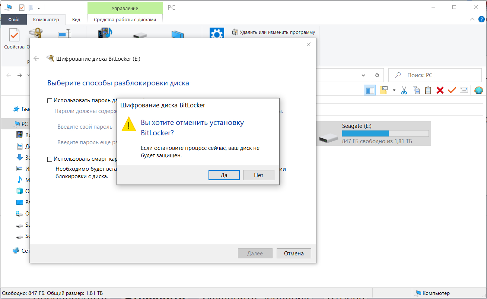Screen dimensions: 487x299
Task: Click the Copy icon in the toolbar
Action: (x=416, y=90)
